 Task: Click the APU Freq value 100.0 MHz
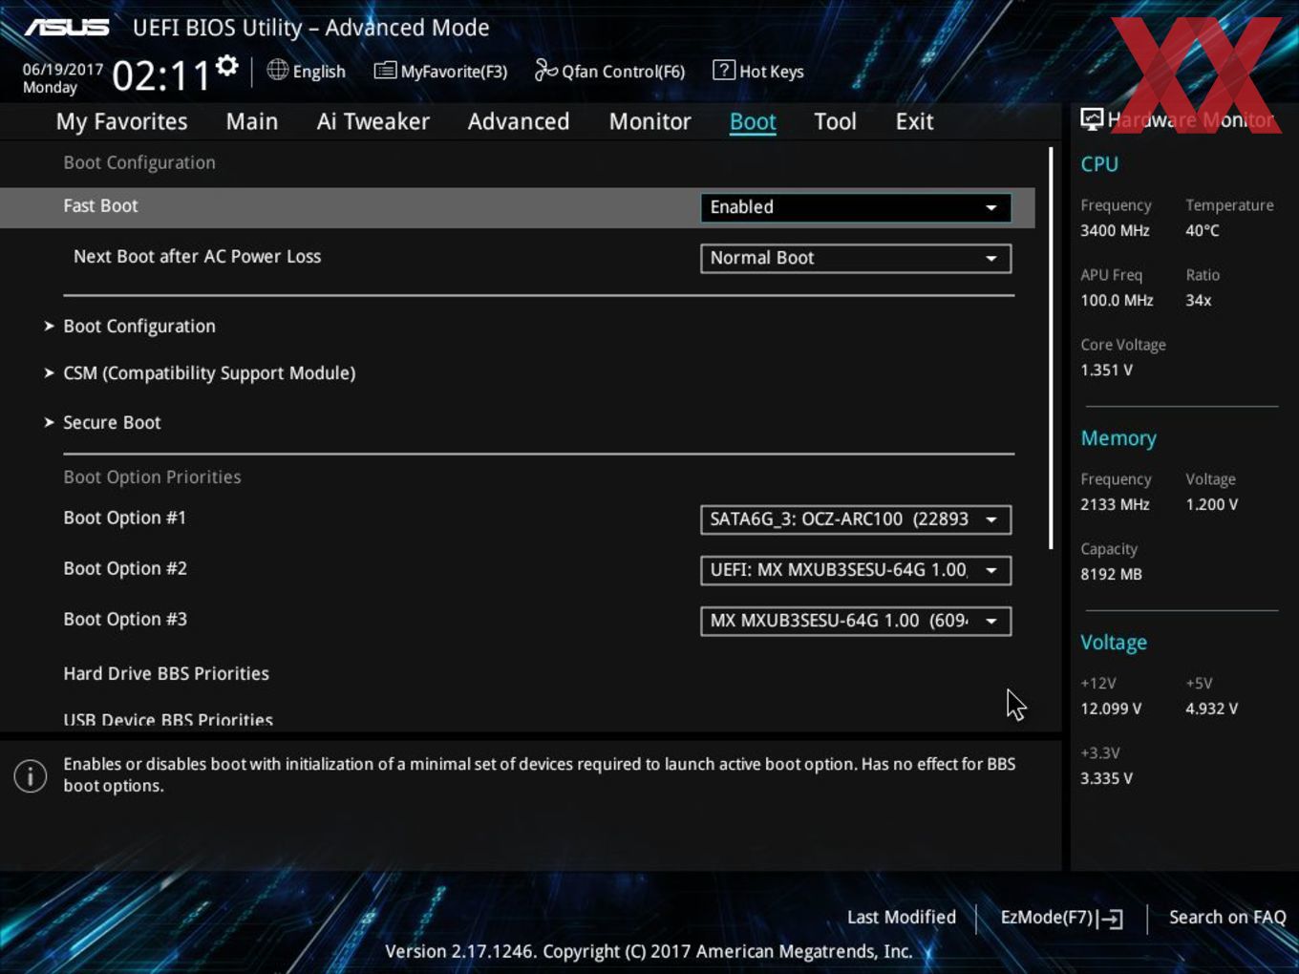tap(1117, 301)
